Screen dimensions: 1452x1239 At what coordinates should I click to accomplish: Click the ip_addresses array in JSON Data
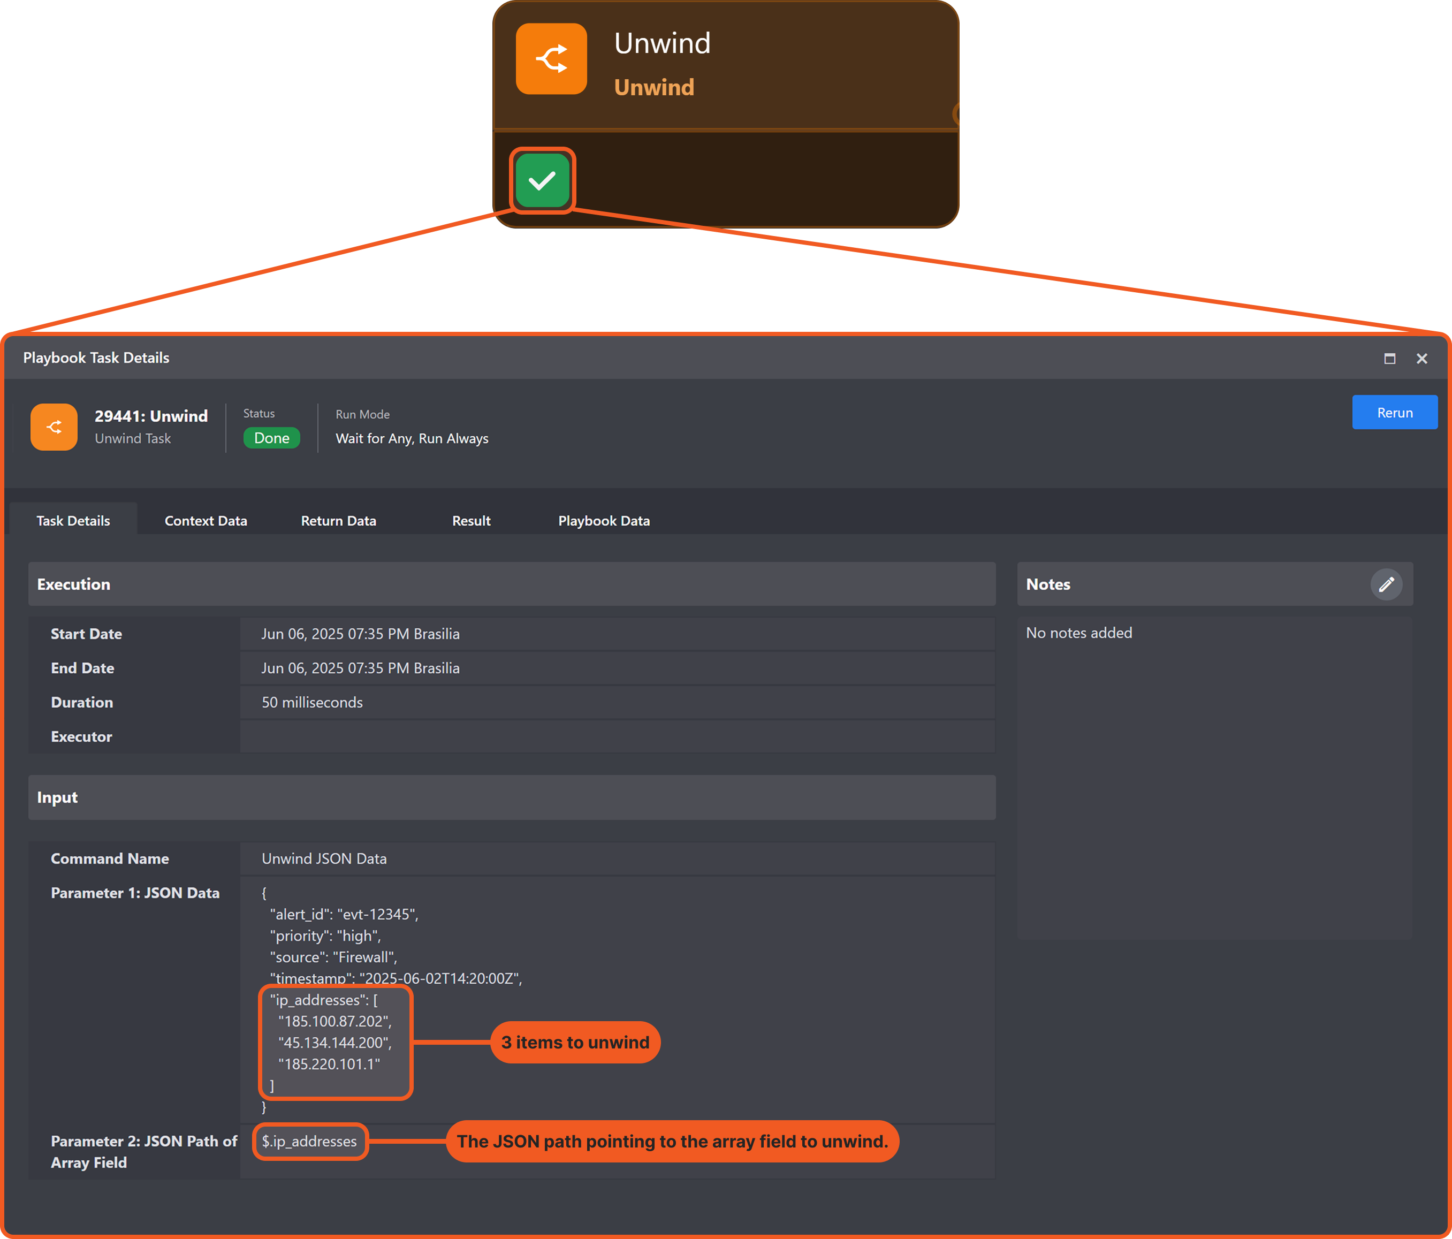point(335,1042)
